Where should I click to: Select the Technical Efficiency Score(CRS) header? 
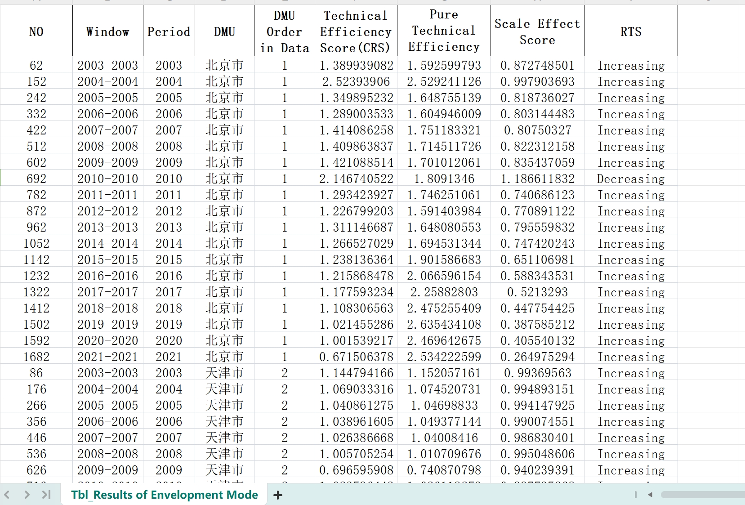[356, 31]
